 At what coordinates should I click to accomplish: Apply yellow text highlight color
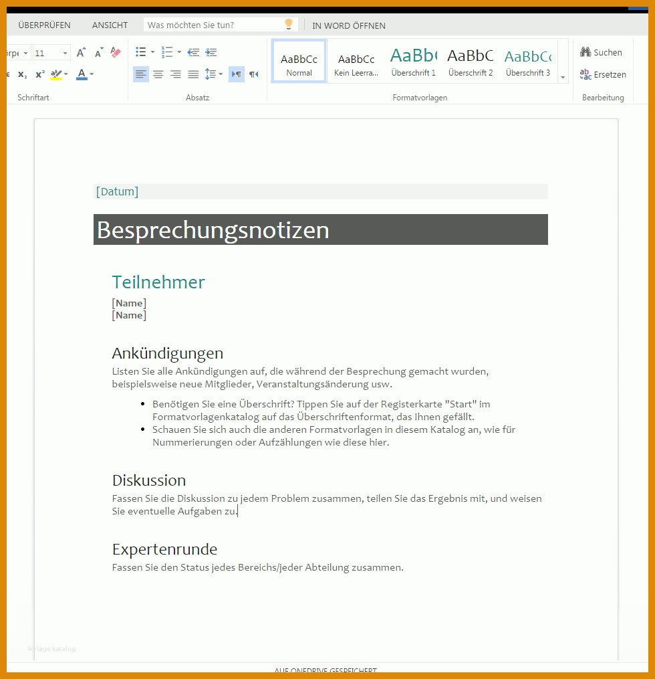(56, 74)
